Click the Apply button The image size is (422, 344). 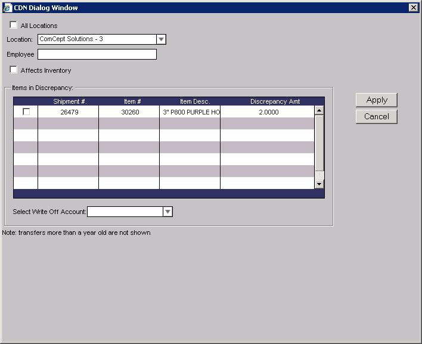coord(376,100)
